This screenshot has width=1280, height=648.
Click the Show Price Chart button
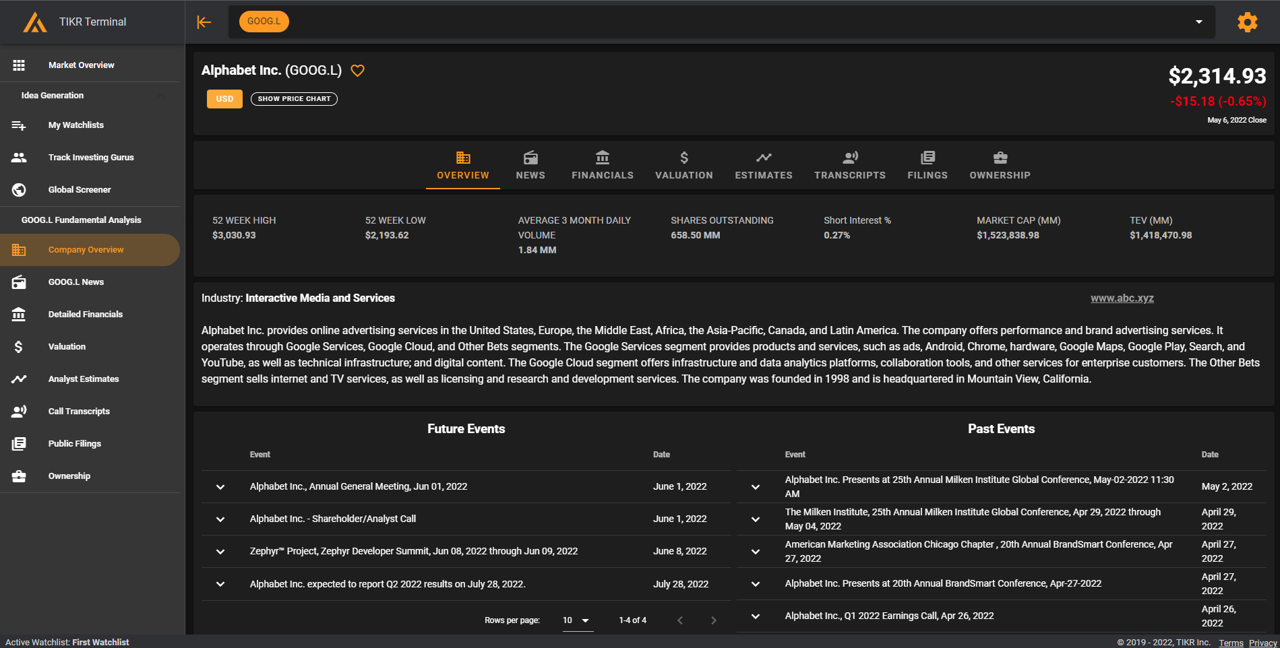(294, 99)
